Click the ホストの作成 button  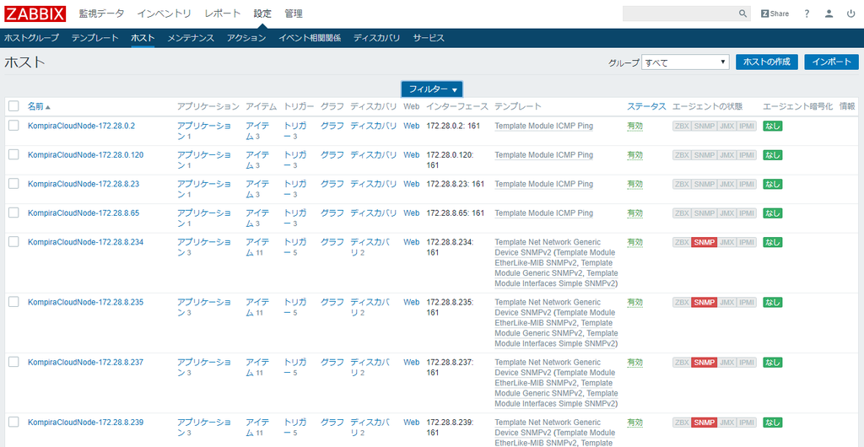click(x=766, y=62)
